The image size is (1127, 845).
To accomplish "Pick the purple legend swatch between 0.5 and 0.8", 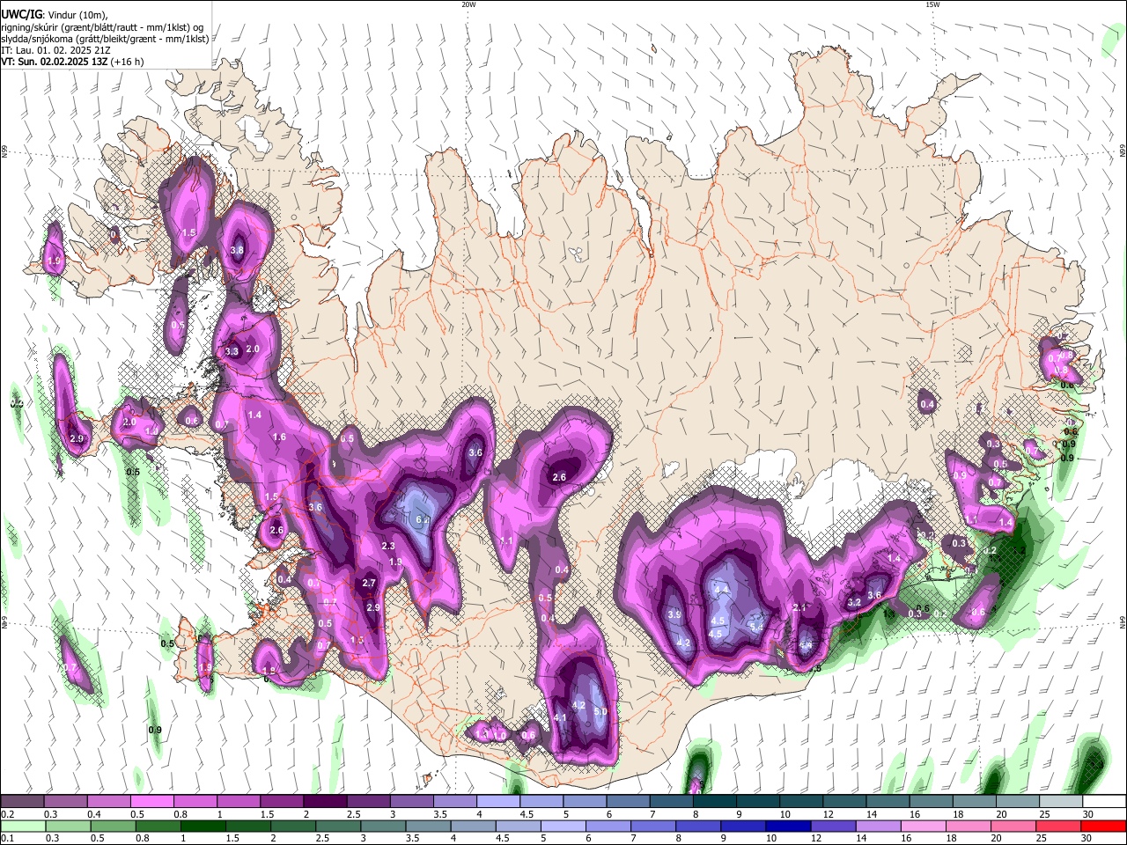I will tap(151, 802).
